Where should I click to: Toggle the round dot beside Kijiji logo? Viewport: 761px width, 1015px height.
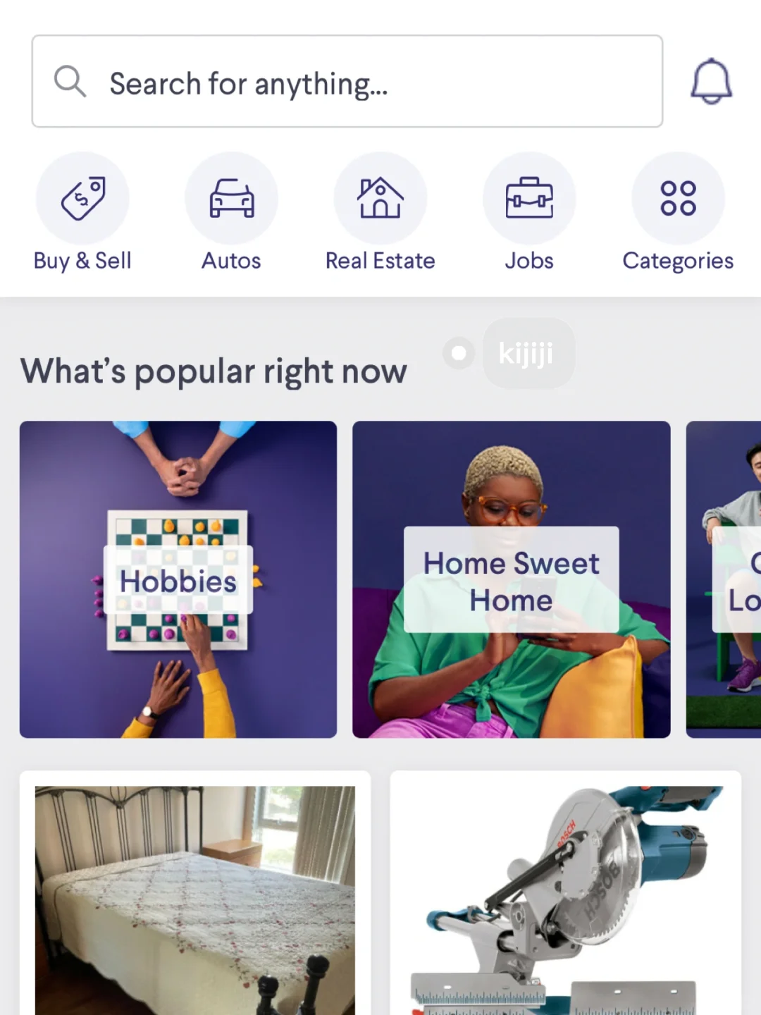pos(459,352)
